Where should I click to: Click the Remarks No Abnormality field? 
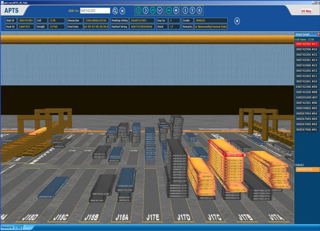(x=211, y=27)
